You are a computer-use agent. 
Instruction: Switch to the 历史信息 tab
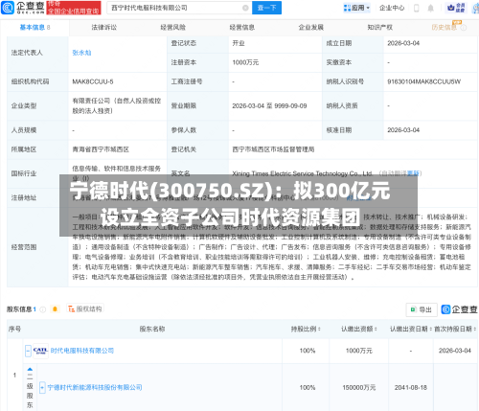445,28
